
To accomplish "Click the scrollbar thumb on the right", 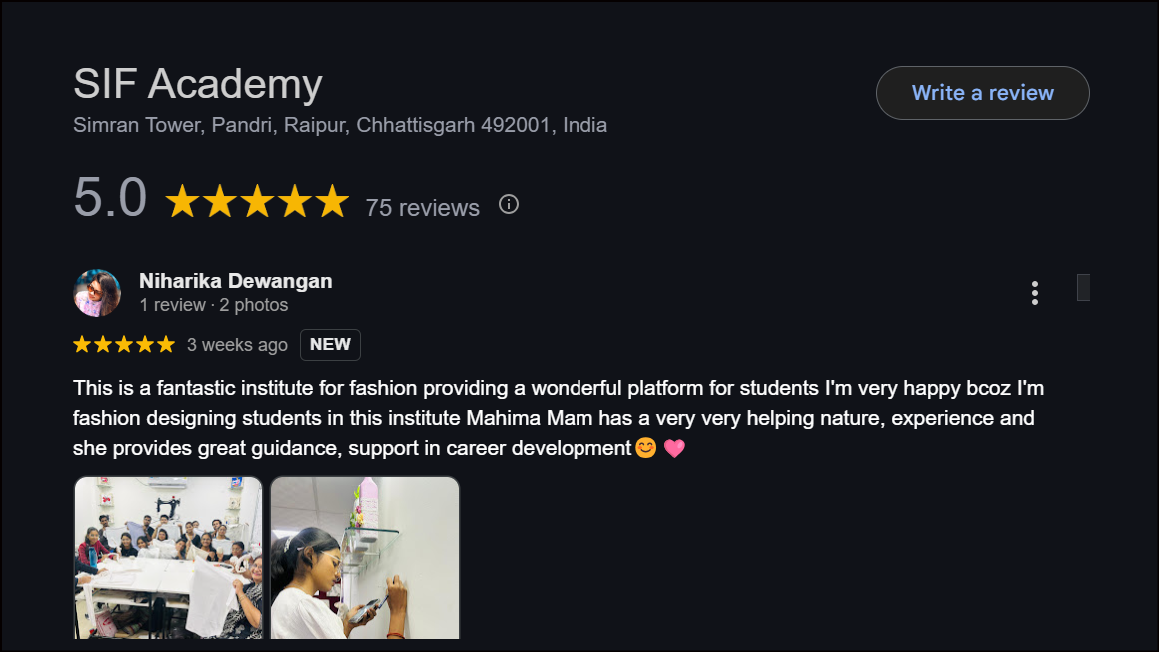I will coord(1083,287).
